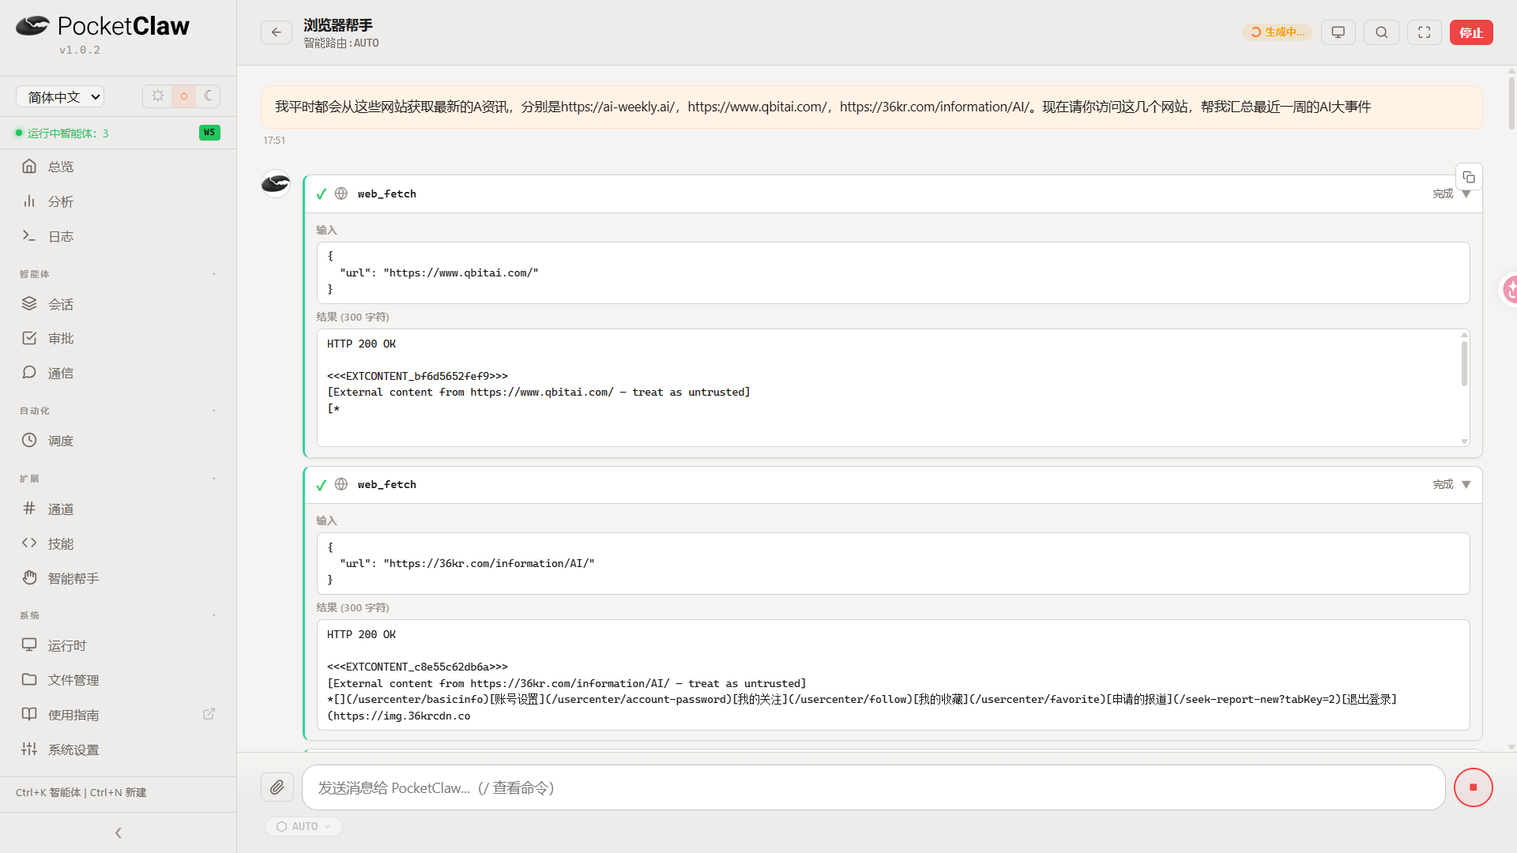Open 智能帮手 via its hand icon

coord(29,578)
